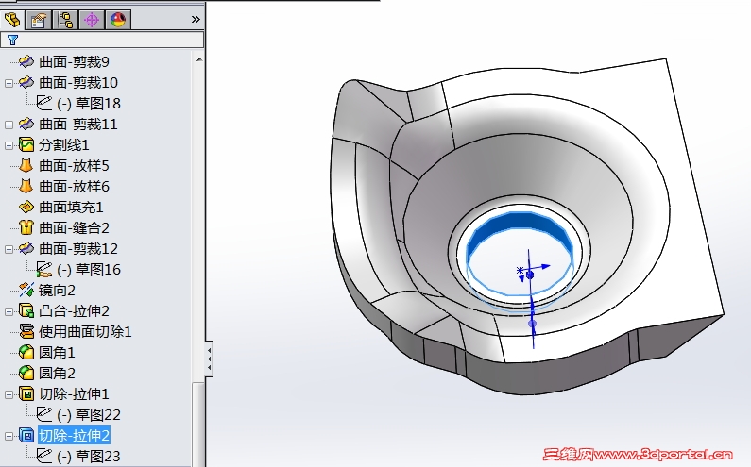751x467 pixels.
Task: Collapse the panel using the splitter handle
Action: point(209,359)
